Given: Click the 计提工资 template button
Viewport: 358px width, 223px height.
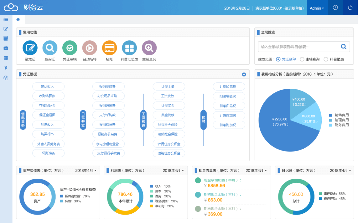Looking at the screenshot, I should (169, 87).
